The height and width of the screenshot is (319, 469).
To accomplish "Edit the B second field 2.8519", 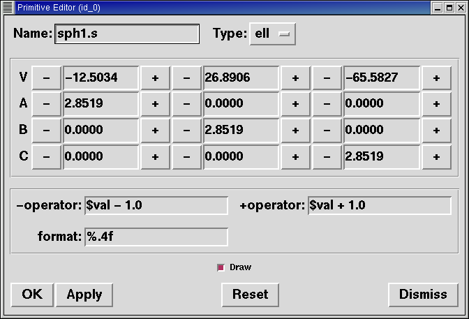I will tap(241, 130).
